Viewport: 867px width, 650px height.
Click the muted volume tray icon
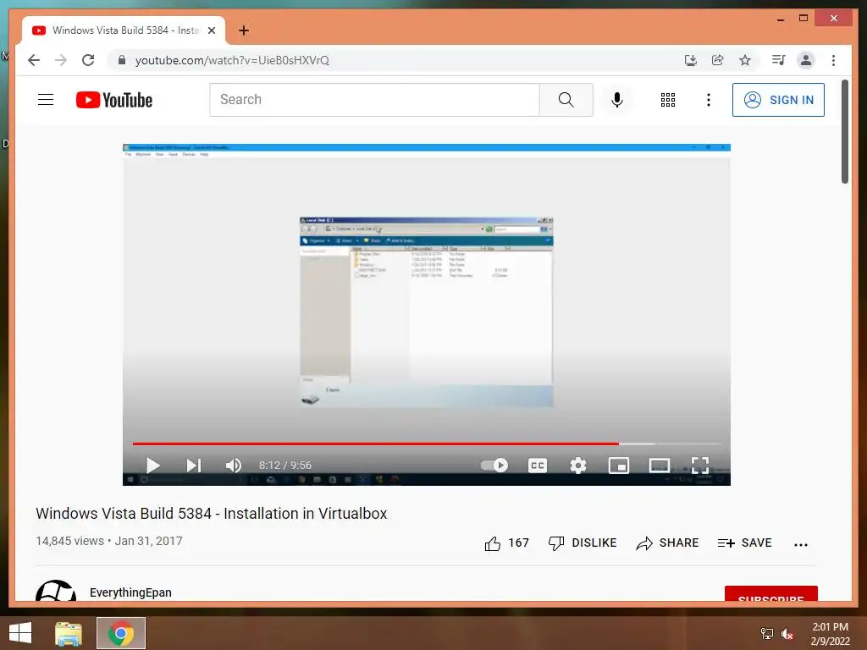tap(787, 633)
